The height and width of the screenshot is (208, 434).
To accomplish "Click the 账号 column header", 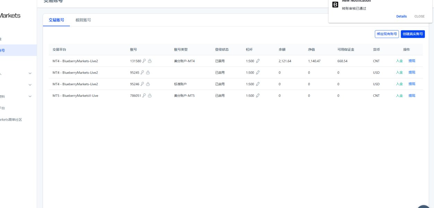I will tap(133, 50).
